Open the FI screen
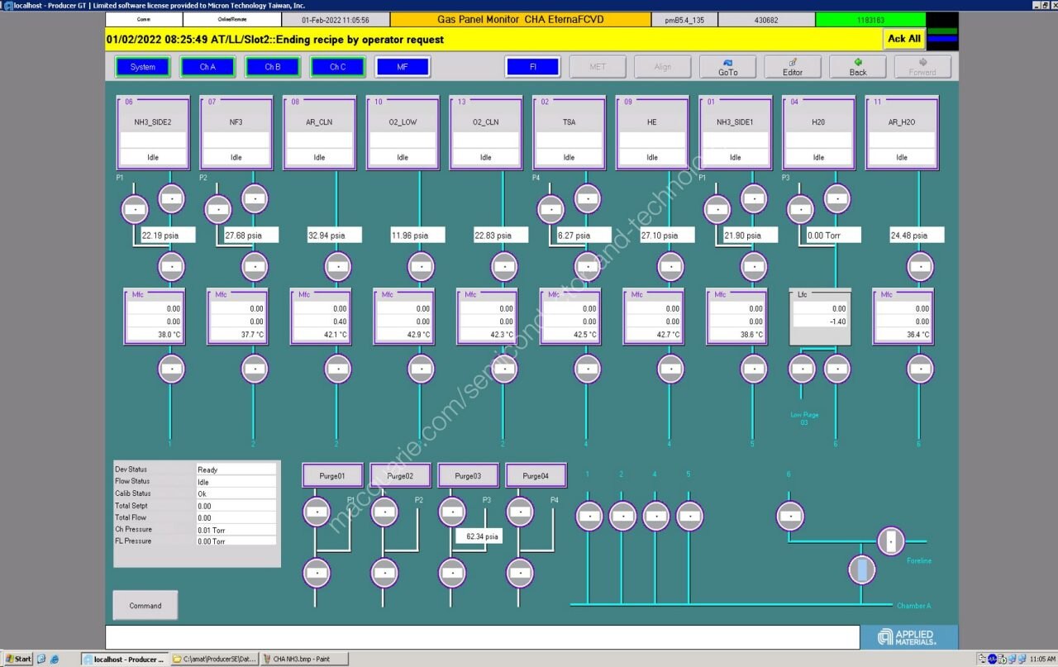The image size is (1058, 667). (533, 67)
